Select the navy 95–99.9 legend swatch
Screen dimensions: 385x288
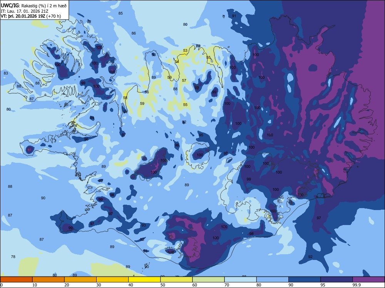pyautogui.click(x=336, y=280)
